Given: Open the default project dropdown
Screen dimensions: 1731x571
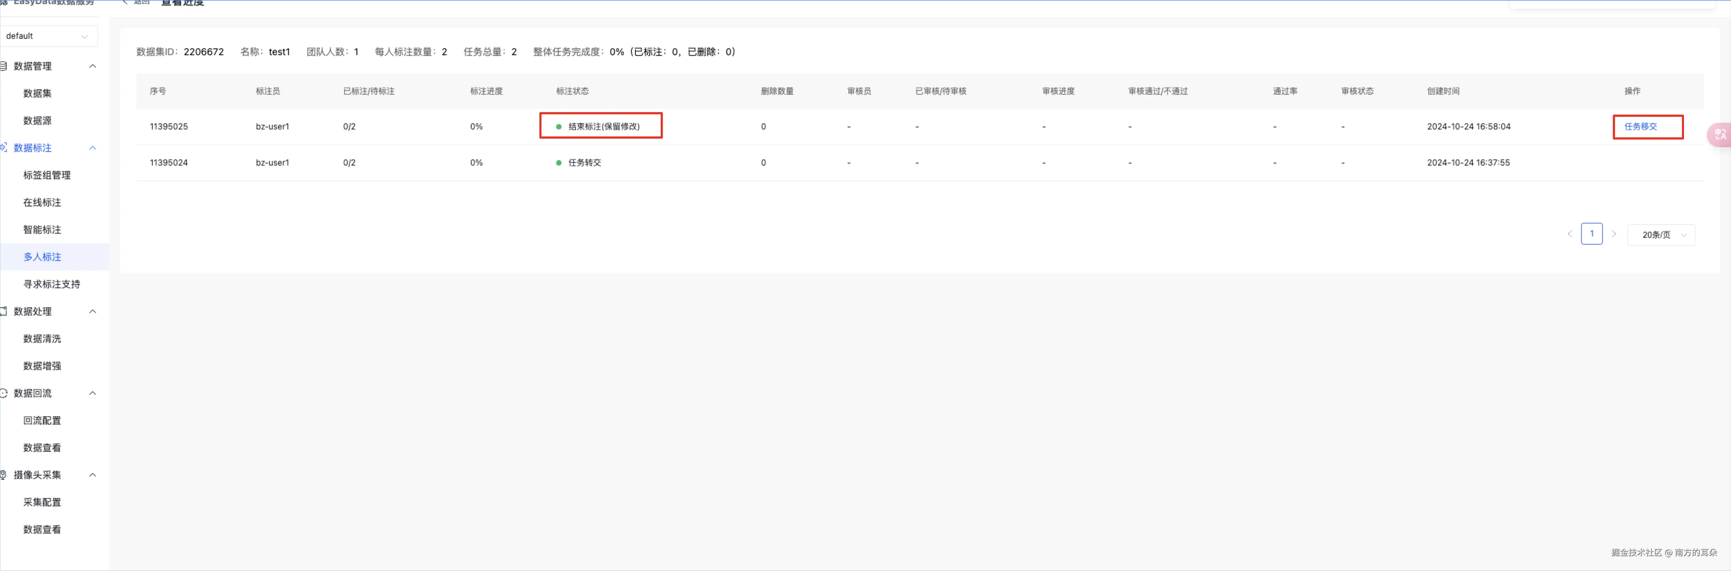Looking at the screenshot, I should tap(47, 36).
